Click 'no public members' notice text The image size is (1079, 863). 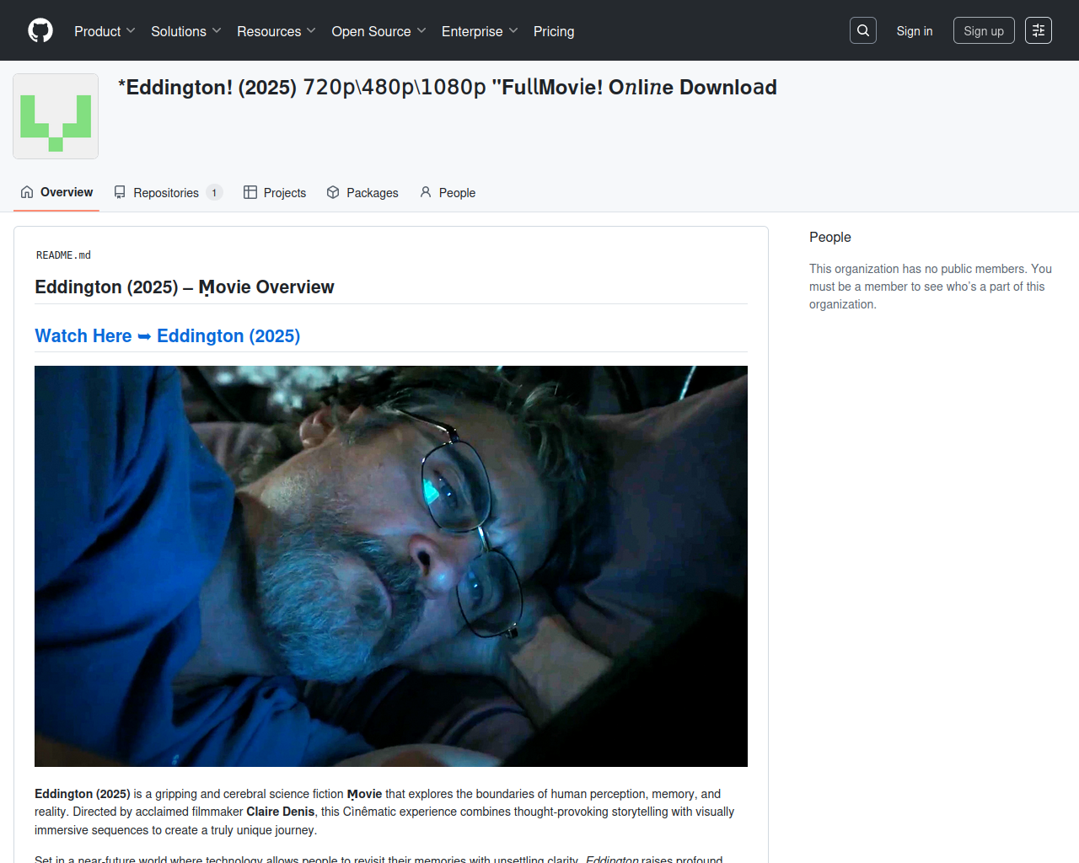pos(931,287)
